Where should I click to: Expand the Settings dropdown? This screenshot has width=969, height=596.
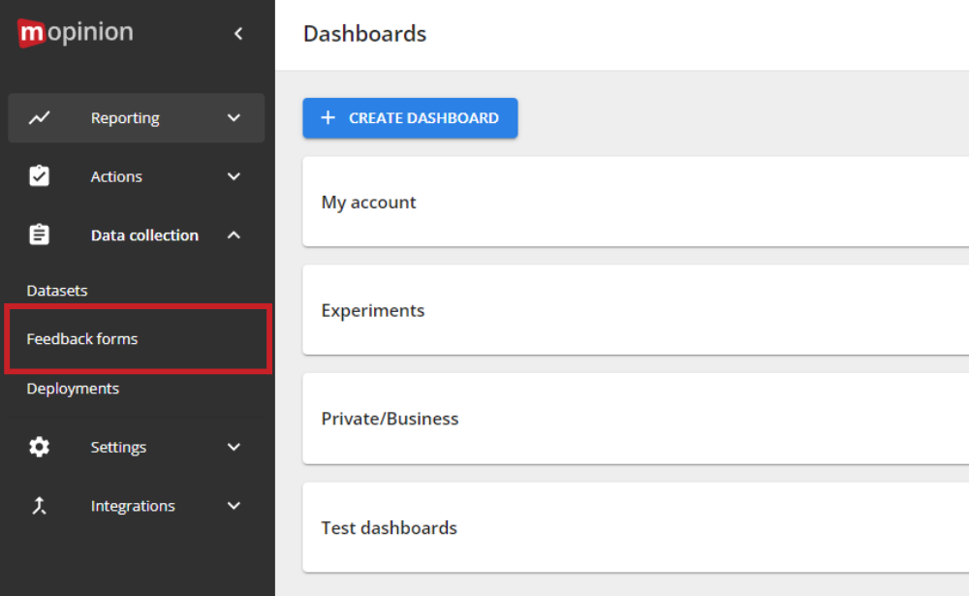click(234, 447)
